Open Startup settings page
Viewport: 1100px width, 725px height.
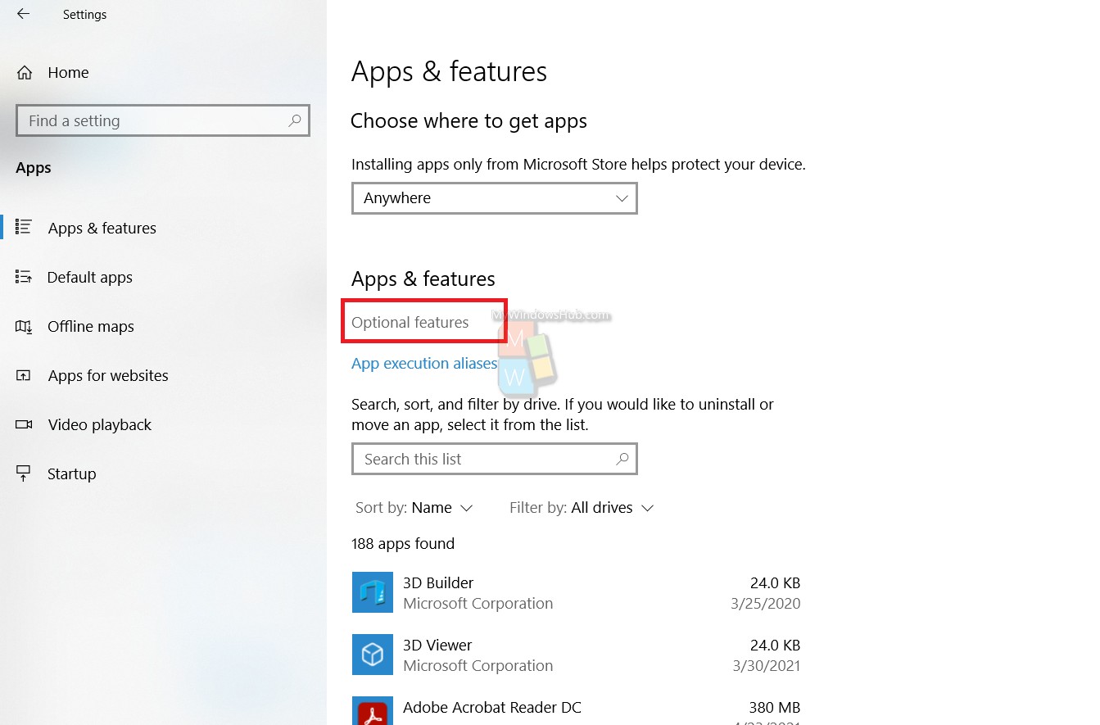coord(71,474)
